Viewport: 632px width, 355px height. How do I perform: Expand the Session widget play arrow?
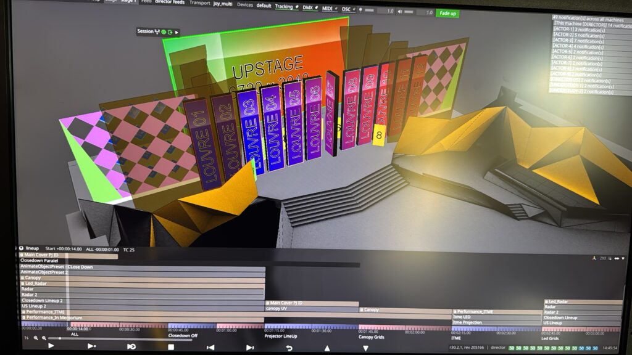pos(177,32)
